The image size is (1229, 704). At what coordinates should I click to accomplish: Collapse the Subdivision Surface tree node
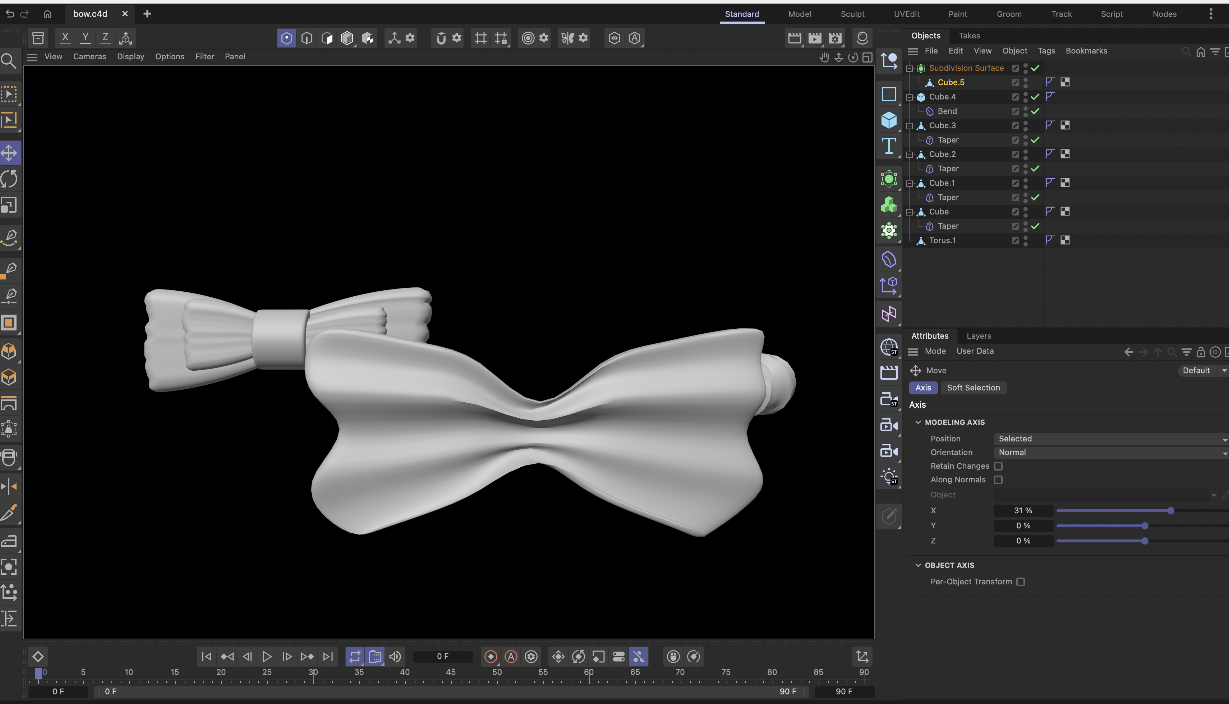pos(909,68)
